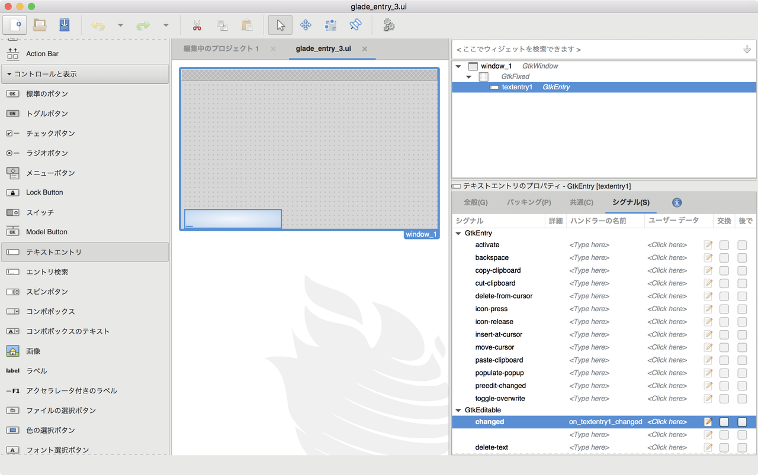Collapse the GtkEditable signal group
Screen dimensions: 758x475
(458, 410)
